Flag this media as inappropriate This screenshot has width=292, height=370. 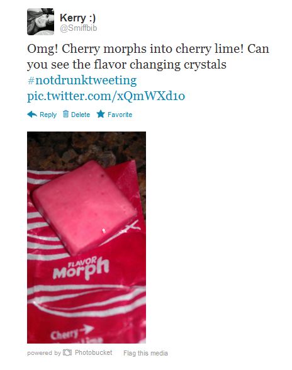(145, 353)
